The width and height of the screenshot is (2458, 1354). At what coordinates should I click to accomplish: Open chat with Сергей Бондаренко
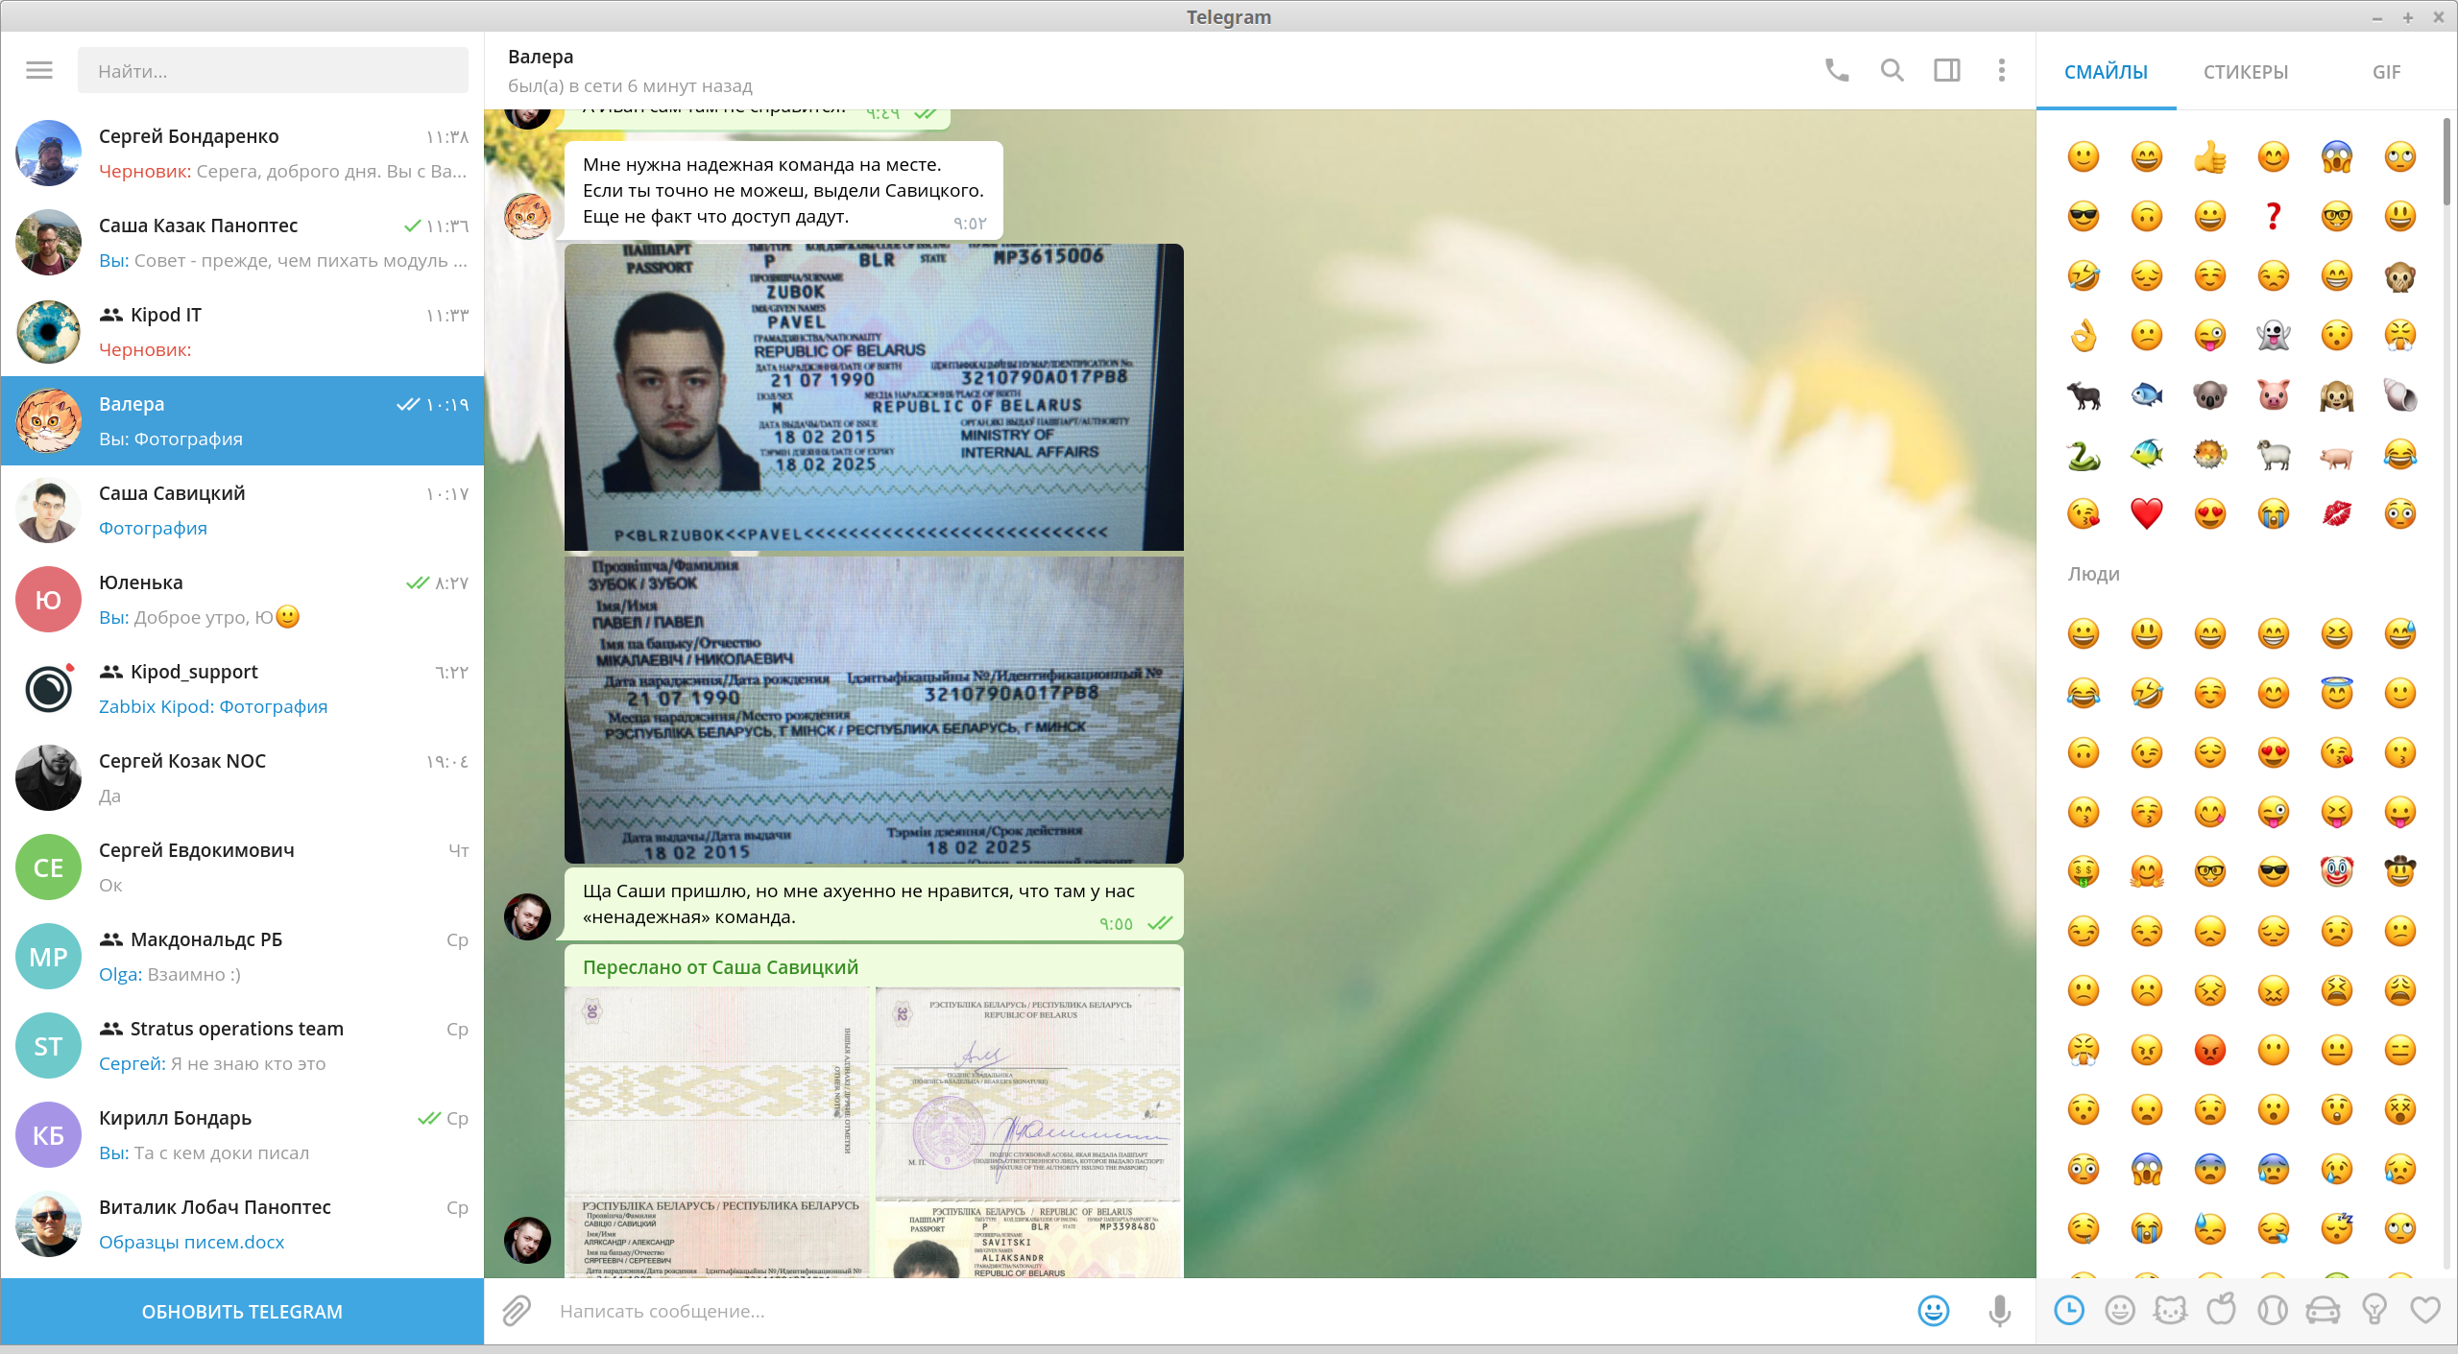(x=242, y=154)
